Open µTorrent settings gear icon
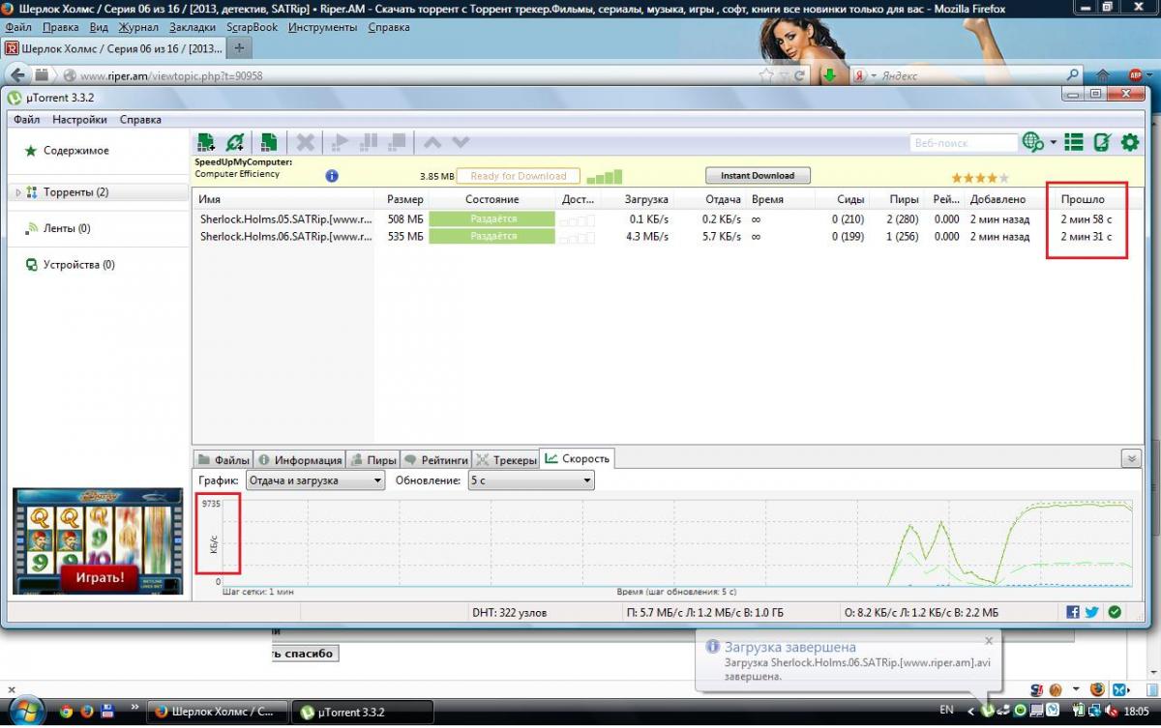1161x728 pixels. click(1129, 143)
